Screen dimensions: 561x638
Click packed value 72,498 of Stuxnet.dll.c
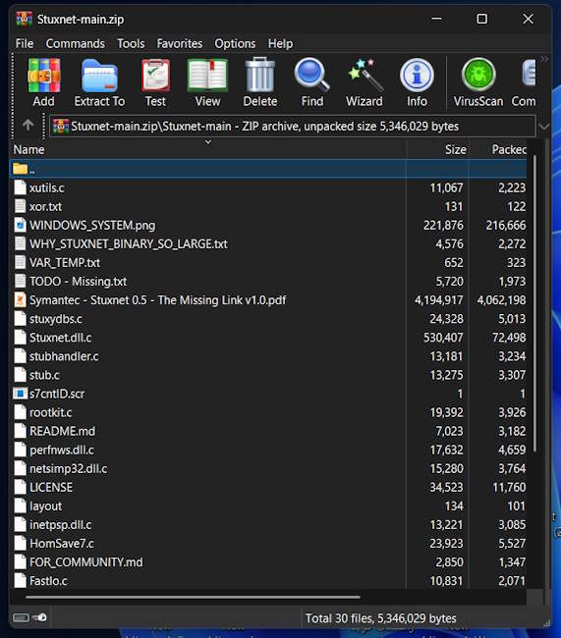(x=509, y=338)
